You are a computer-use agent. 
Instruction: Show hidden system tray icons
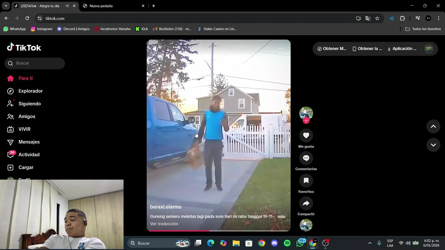(370, 243)
